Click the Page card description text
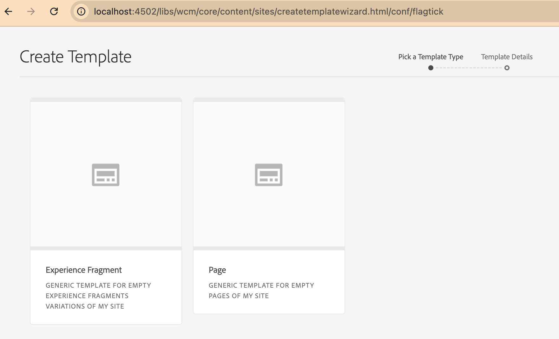Image resolution: width=559 pixels, height=339 pixels. click(261, 291)
